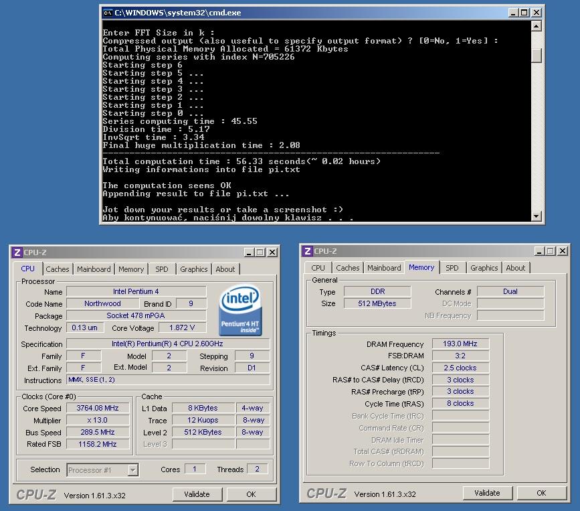This screenshot has width=580, height=511.
Task: Close the cmd.exe window
Action: point(536,13)
